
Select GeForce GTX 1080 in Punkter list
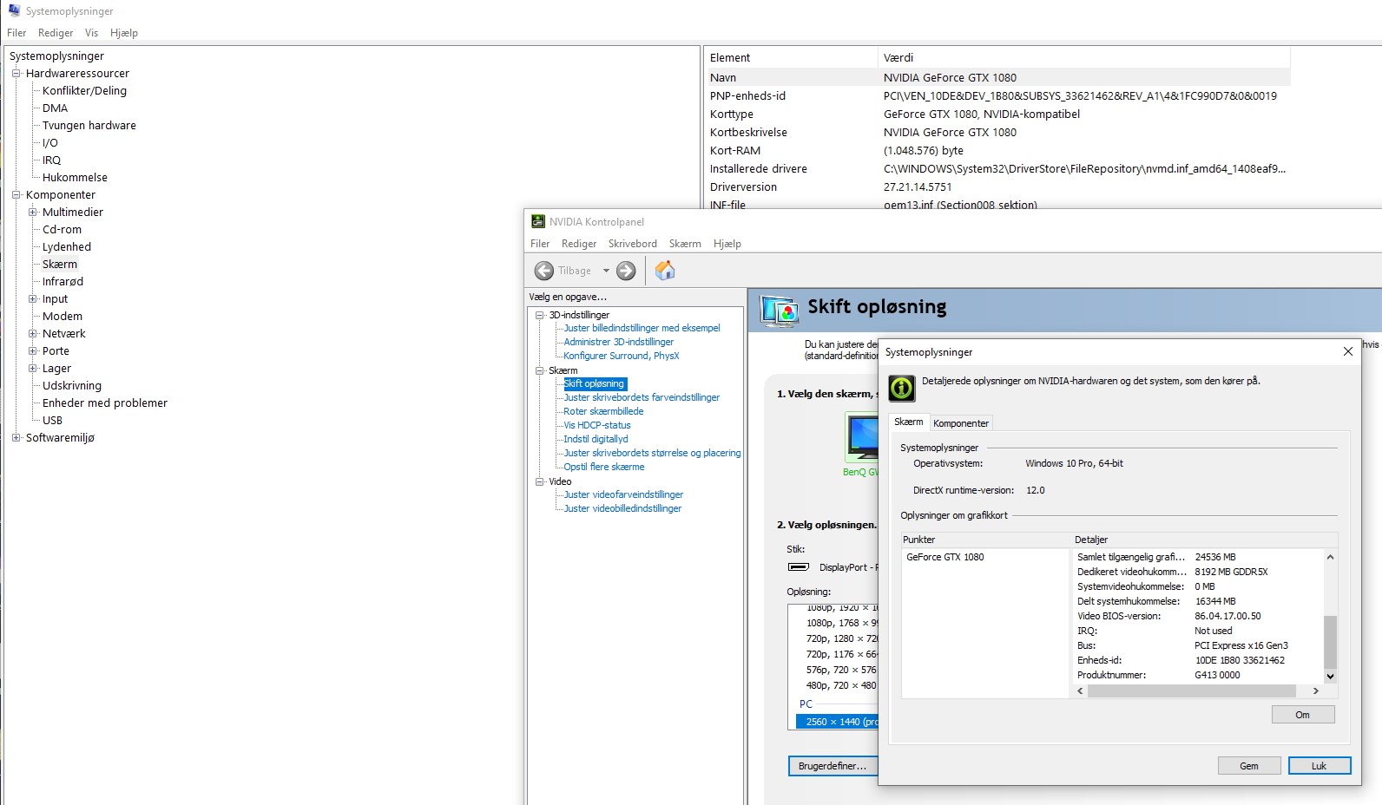click(x=945, y=557)
